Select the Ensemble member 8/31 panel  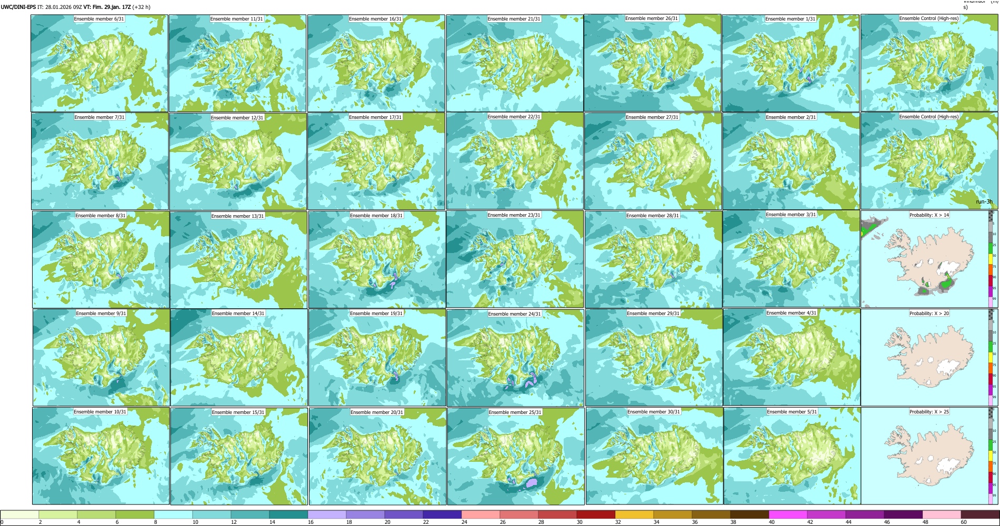coord(101,259)
